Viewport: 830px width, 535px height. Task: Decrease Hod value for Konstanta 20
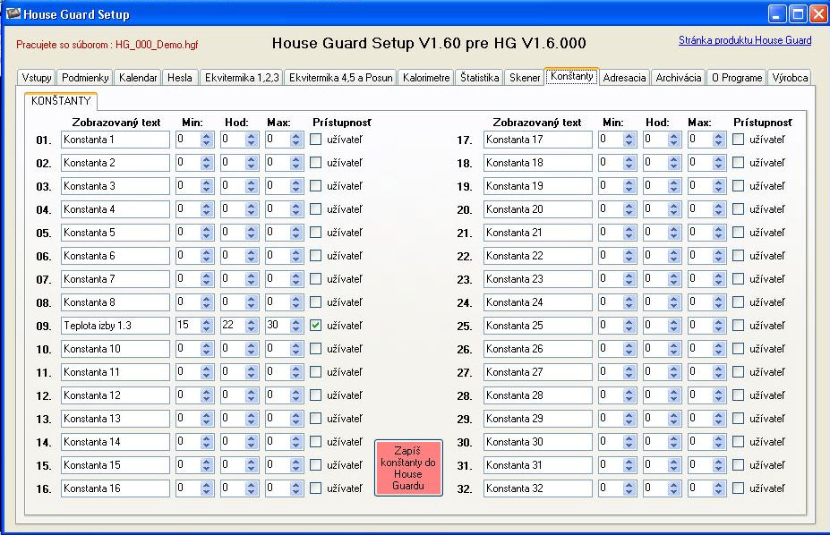[x=674, y=213]
